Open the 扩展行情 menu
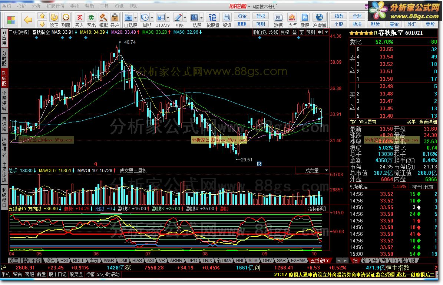Viewport: 443px width, 285px height. click(55, 6)
